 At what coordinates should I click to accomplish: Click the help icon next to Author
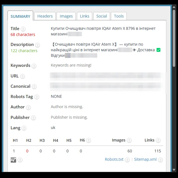coord(28,108)
